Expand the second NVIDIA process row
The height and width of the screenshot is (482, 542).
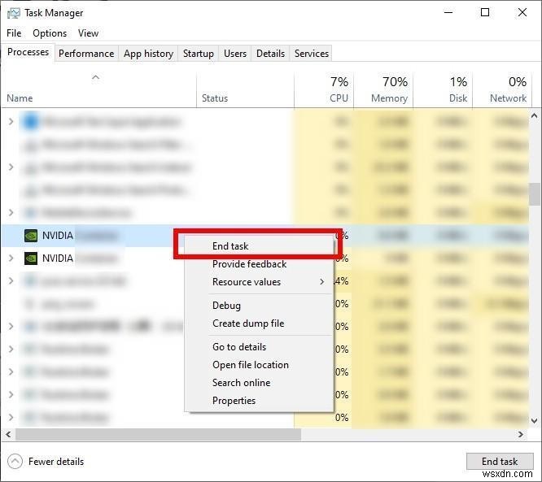[11, 258]
